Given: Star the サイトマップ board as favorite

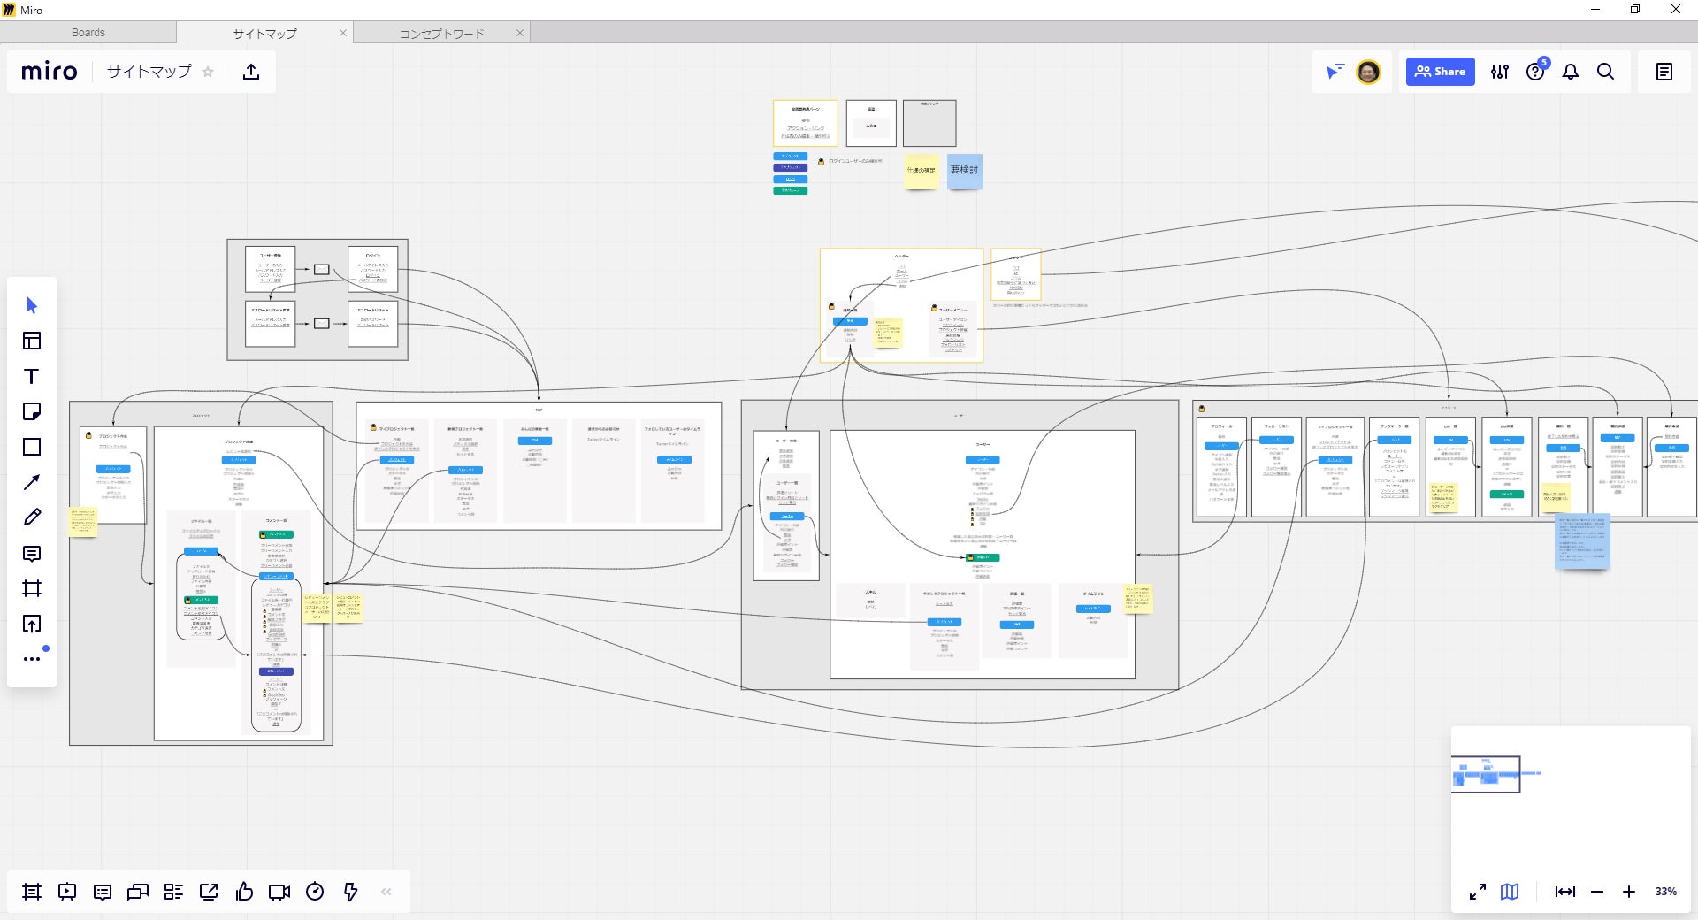Looking at the screenshot, I should [x=208, y=72].
